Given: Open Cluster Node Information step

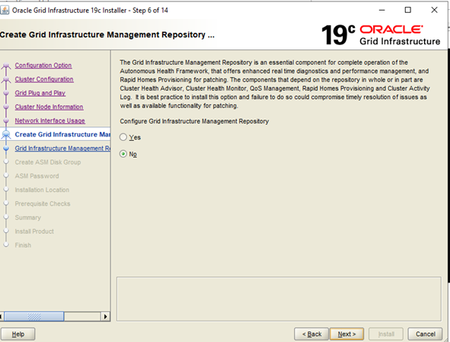Looking at the screenshot, I should coord(49,107).
